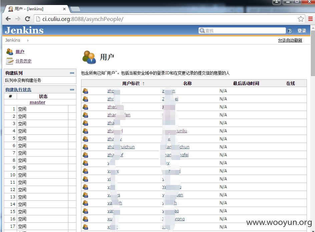The width and height of the screenshot is (315, 232).
Task: Open user ID link ending in uichun
Action: coord(121,147)
